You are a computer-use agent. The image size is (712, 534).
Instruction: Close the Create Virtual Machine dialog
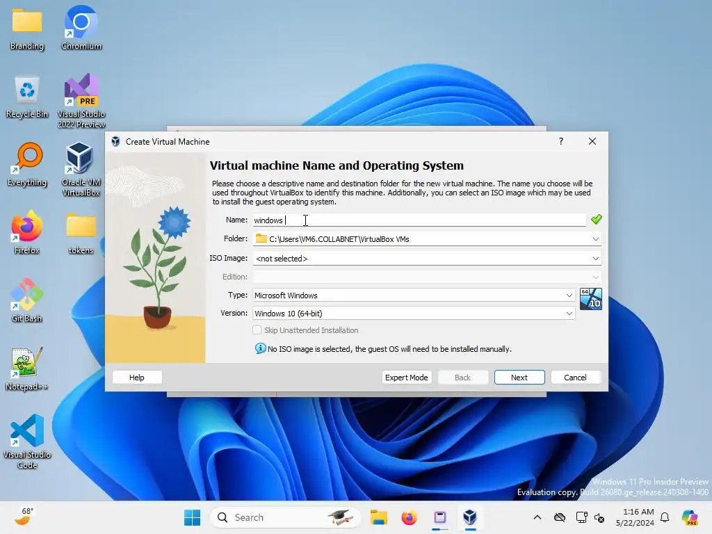coord(592,141)
